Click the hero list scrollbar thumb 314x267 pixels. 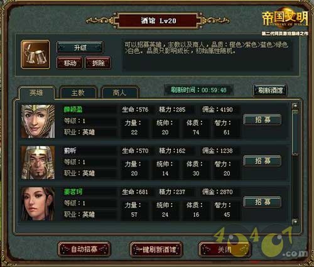tap(295, 133)
